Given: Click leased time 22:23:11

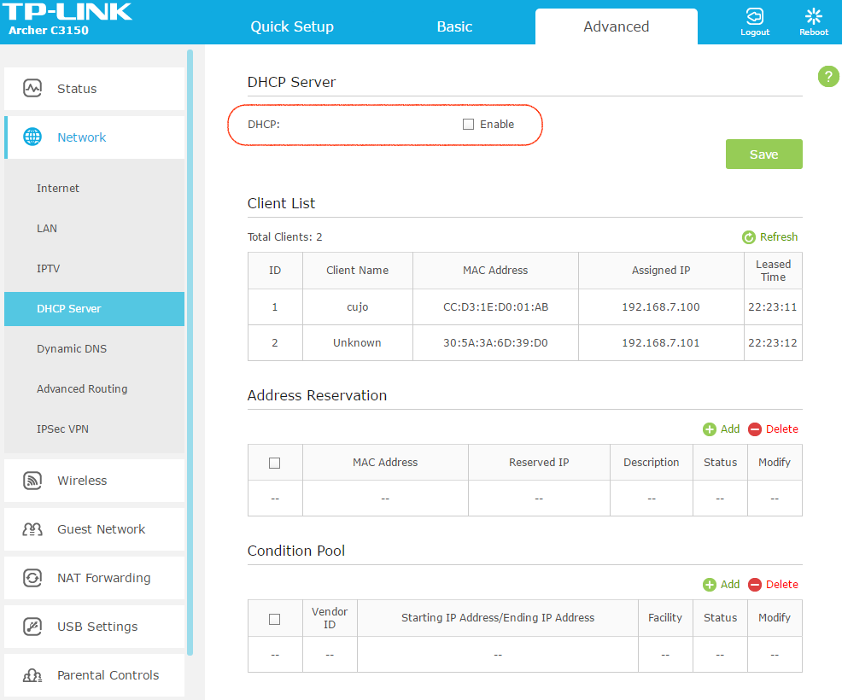Looking at the screenshot, I should pyautogui.click(x=773, y=307).
